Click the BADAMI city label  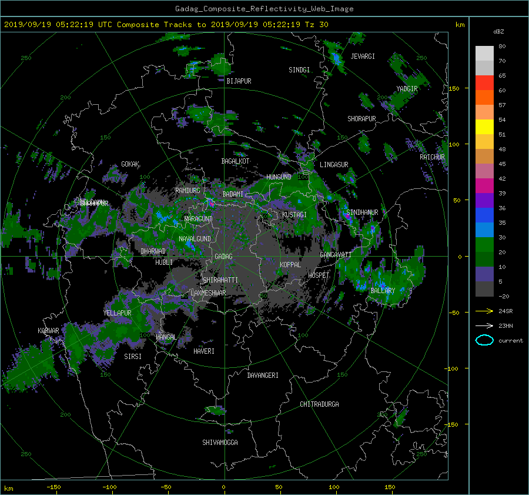pos(233,194)
